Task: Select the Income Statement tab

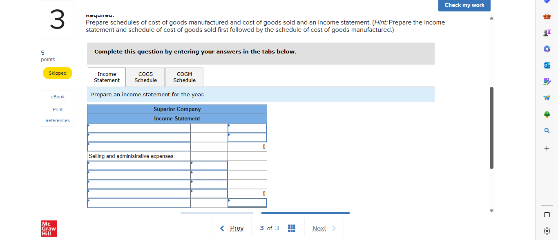Action: tap(107, 77)
